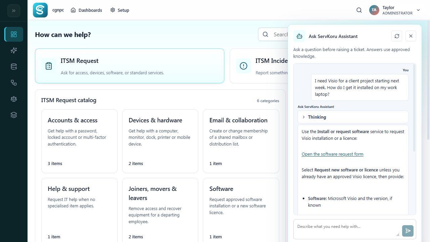Expand the left sidebar with chevrons button

click(x=14, y=11)
